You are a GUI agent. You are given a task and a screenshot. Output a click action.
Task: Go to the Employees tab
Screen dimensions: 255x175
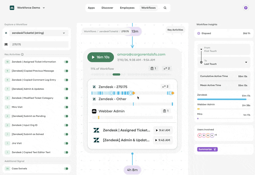[127, 8]
